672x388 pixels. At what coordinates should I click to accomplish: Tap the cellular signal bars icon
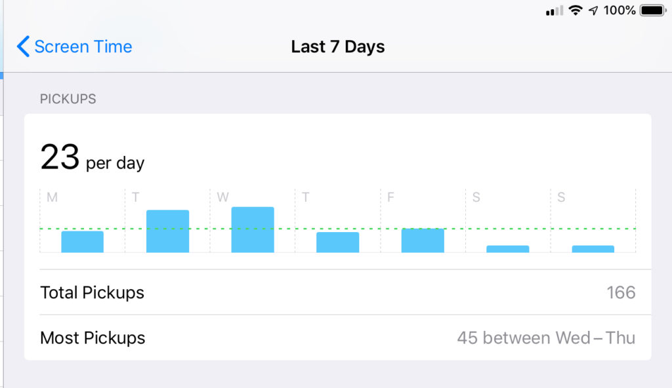(554, 10)
